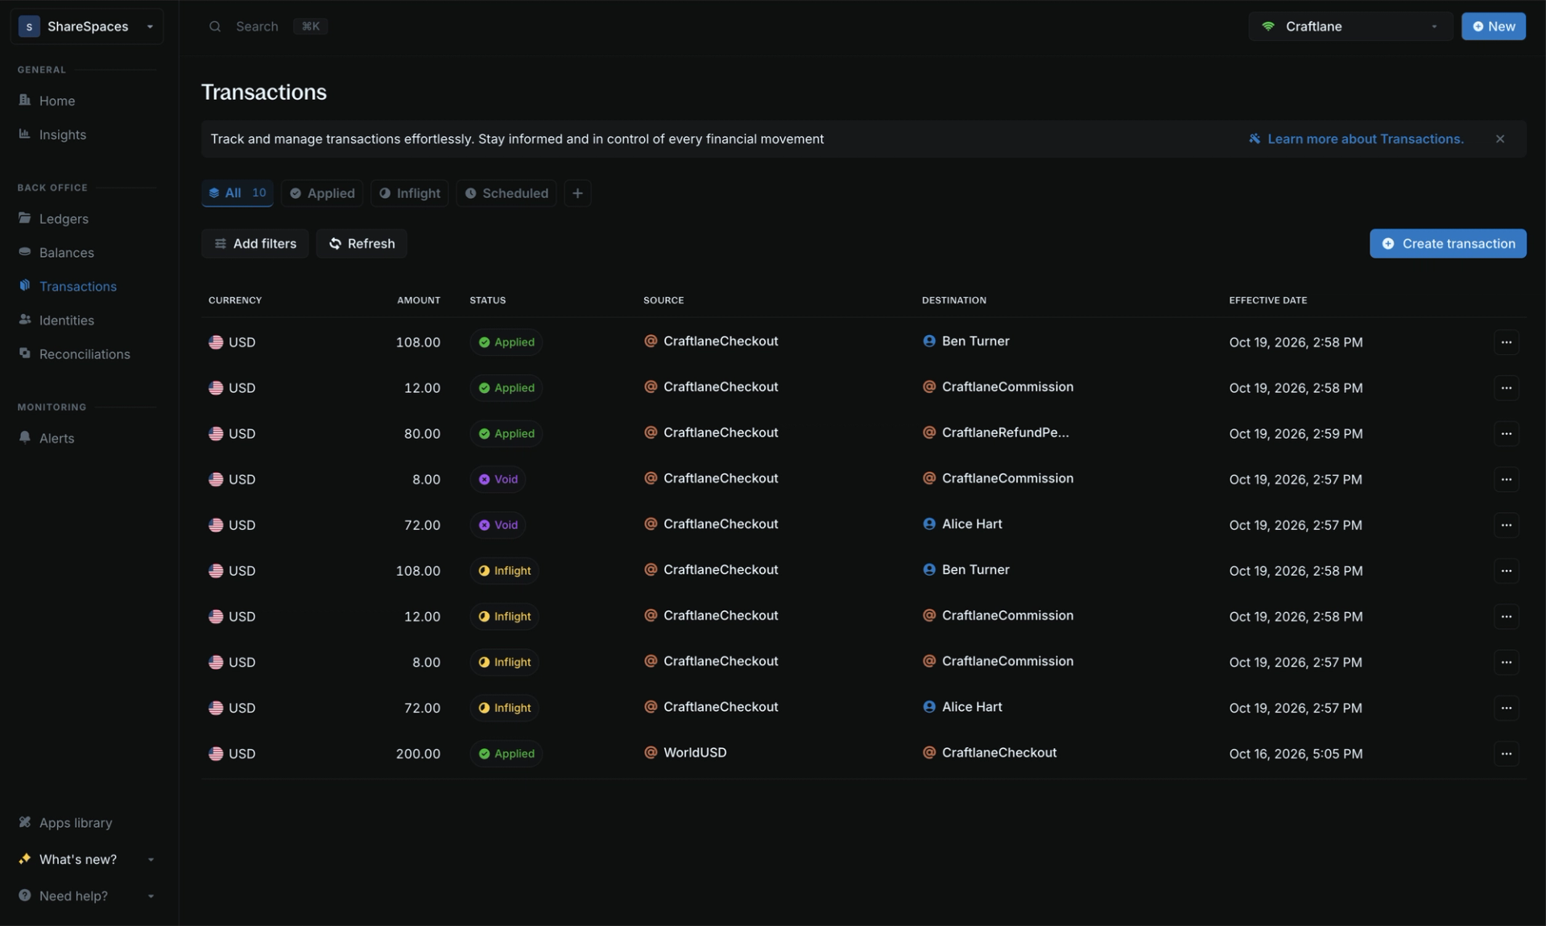This screenshot has width=1546, height=926.
Task: Click the Effective Date column header
Action: pos(1267,300)
